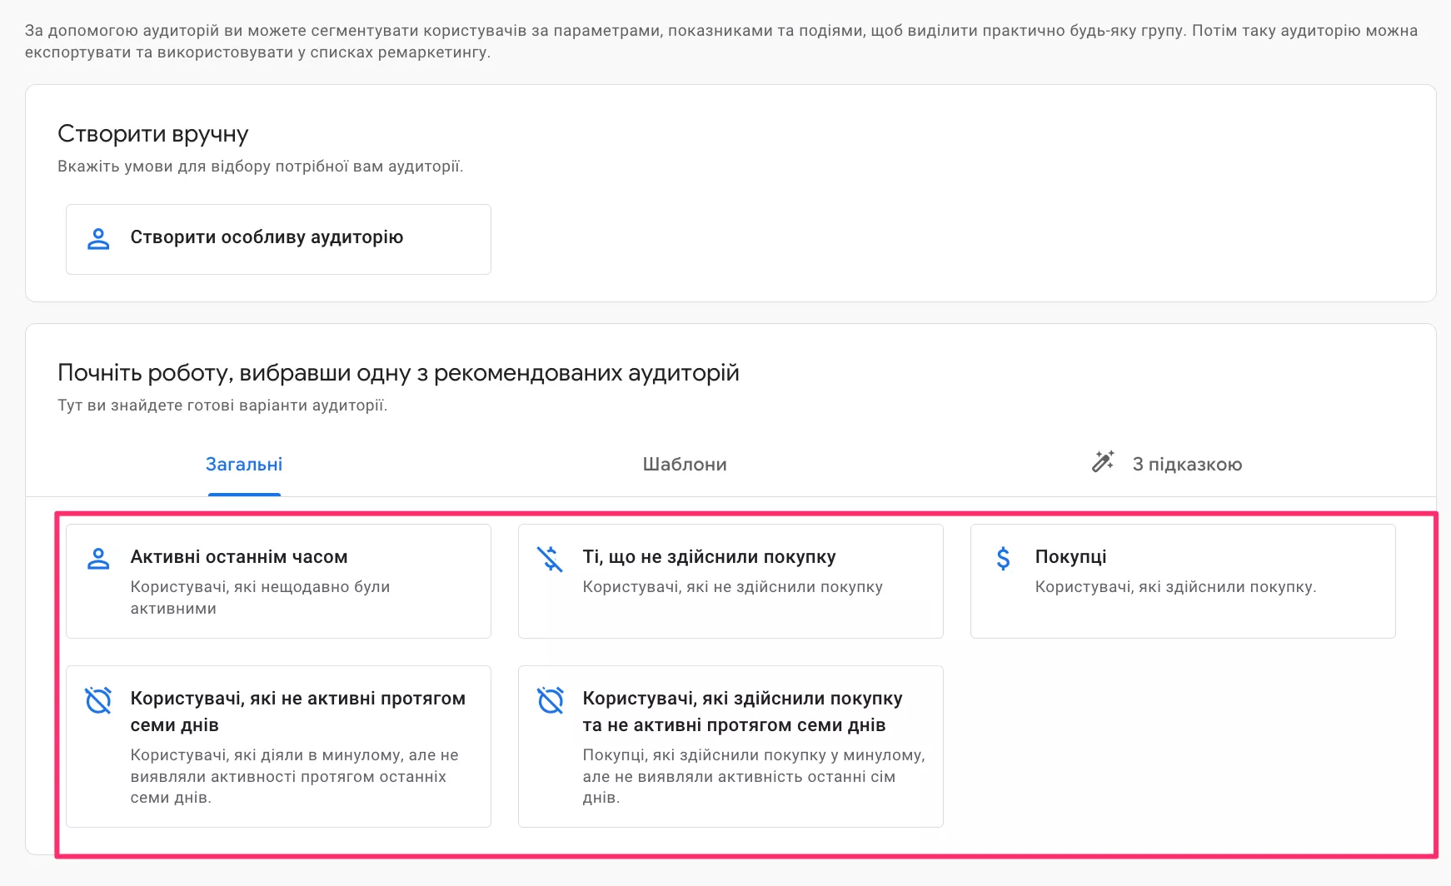Image resolution: width=1451 pixels, height=886 pixels.
Task: Click the 'Створити особливу аудиторію' button
Action: (x=277, y=239)
